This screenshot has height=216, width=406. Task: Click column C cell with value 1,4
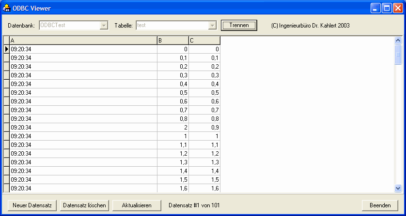click(204, 171)
